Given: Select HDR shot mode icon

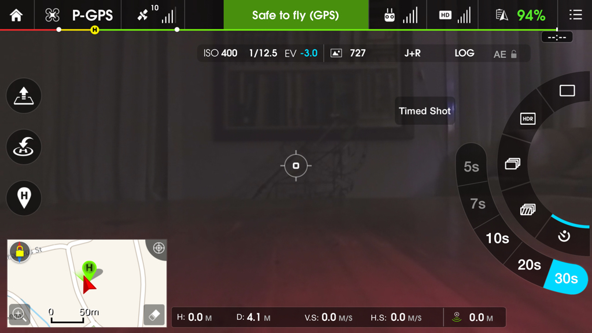Looking at the screenshot, I should 527,119.
